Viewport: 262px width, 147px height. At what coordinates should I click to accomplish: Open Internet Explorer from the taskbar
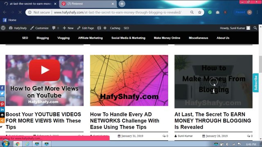click(x=27, y=144)
